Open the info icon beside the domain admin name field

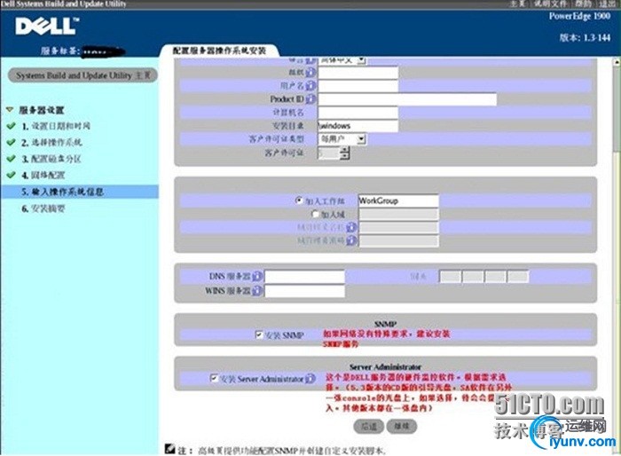[351, 227]
